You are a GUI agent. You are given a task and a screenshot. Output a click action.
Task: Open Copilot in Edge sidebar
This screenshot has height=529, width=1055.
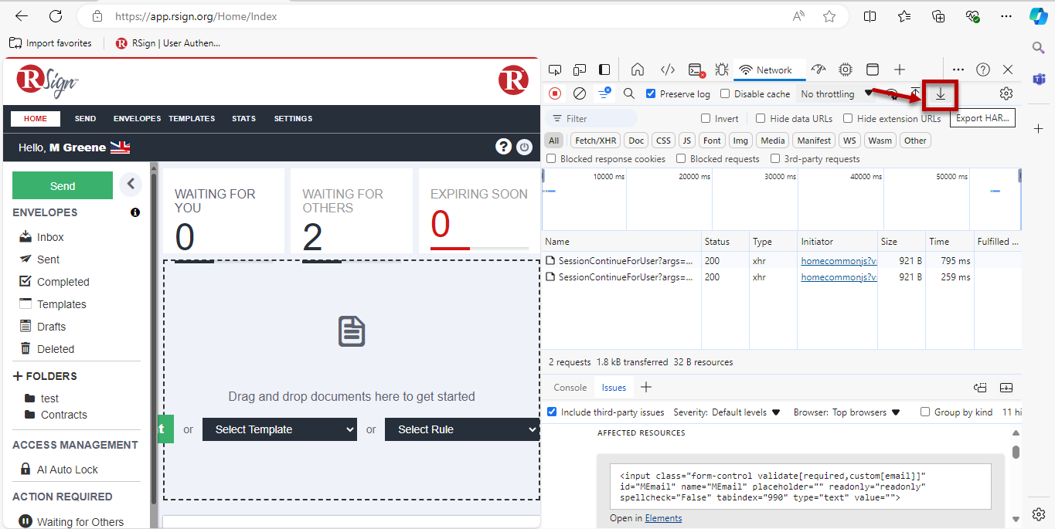click(x=1038, y=16)
